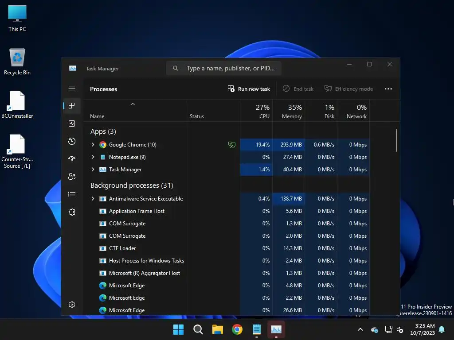Open the more options ellipsis menu
The width and height of the screenshot is (454, 340).
pyautogui.click(x=388, y=89)
